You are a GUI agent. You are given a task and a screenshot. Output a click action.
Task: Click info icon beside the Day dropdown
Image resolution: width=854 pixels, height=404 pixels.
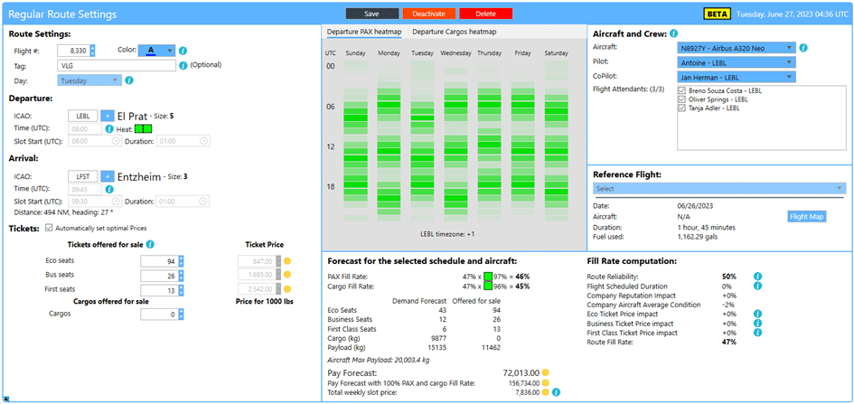pos(128,80)
